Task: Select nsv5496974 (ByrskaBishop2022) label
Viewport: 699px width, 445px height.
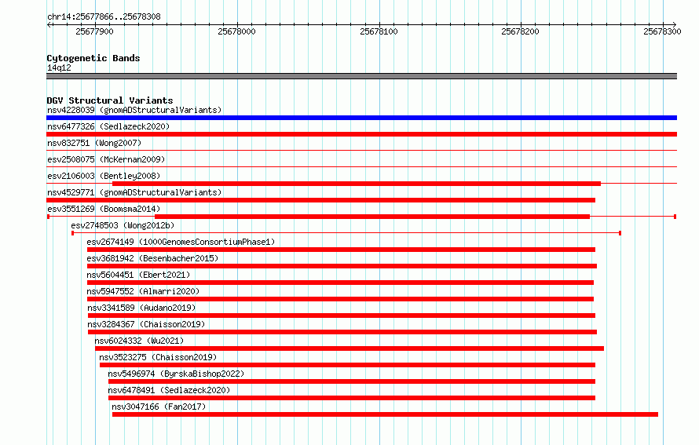Action: pos(176,374)
